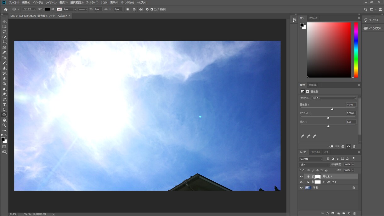
Task: Select the Dodge tool
Action: 4,94
